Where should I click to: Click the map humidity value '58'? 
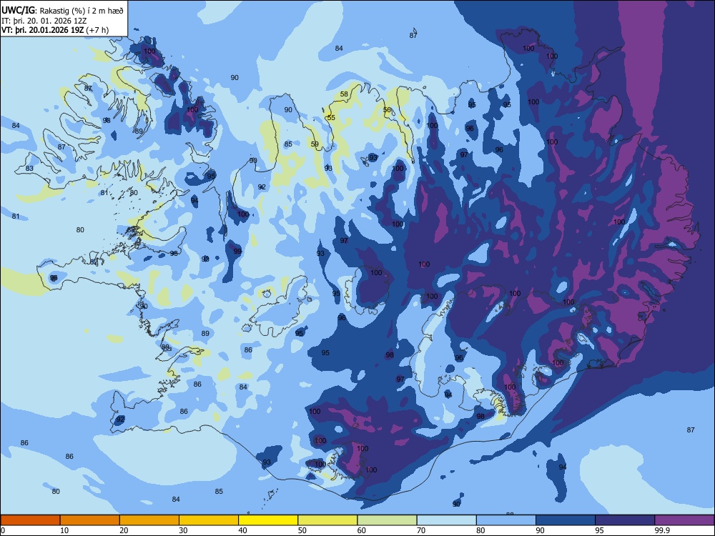344,94
